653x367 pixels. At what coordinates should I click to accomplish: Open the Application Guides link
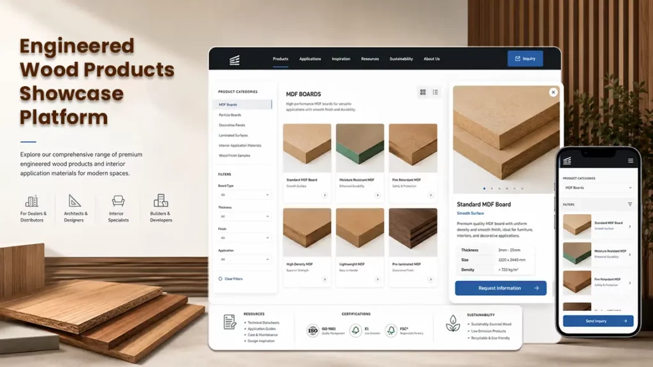[261, 329]
